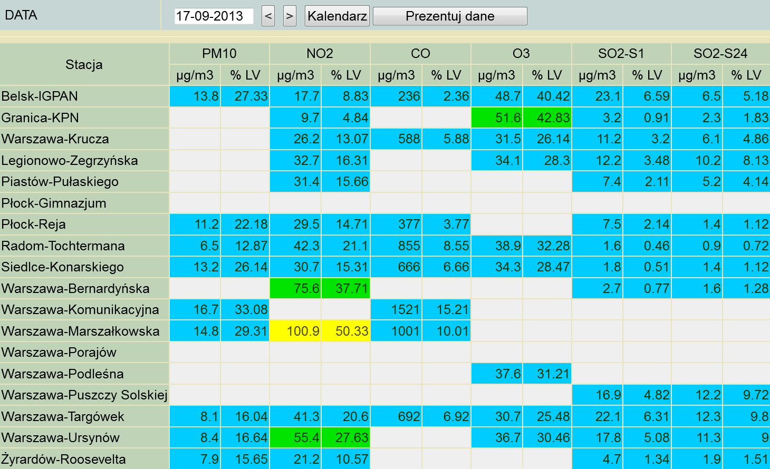770x469 pixels.
Task: Click green NO2 value 75.6
Action: [x=295, y=289]
